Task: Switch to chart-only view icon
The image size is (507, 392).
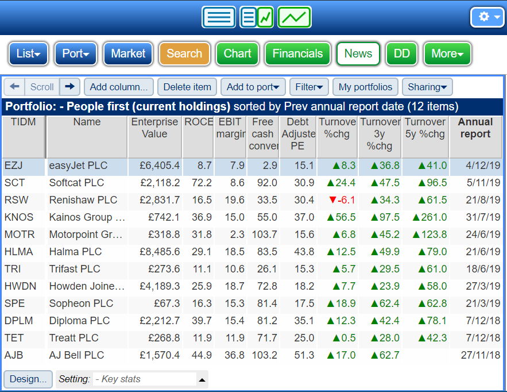Action: [294, 17]
